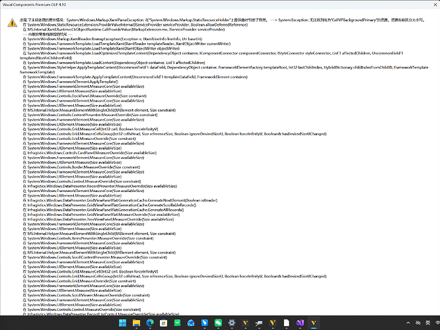Image resolution: width=440 pixels, height=330 pixels.
Task: Click the 'FrameworkElement.ApplyTemplate()' line
Action: 71,82
